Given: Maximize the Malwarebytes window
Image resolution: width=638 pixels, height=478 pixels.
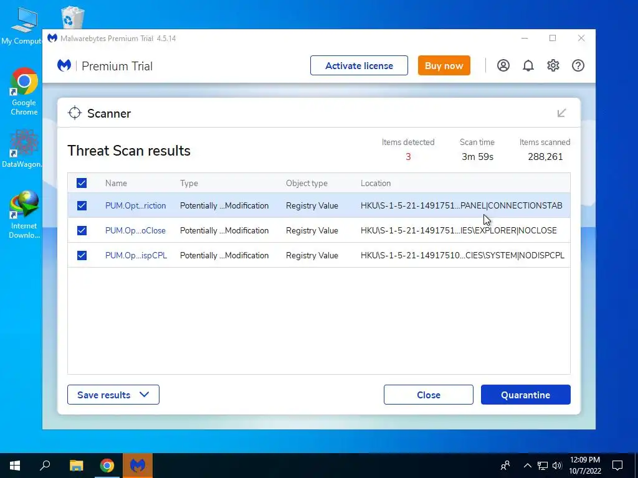Looking at the screenshot, I should (553, 38).
